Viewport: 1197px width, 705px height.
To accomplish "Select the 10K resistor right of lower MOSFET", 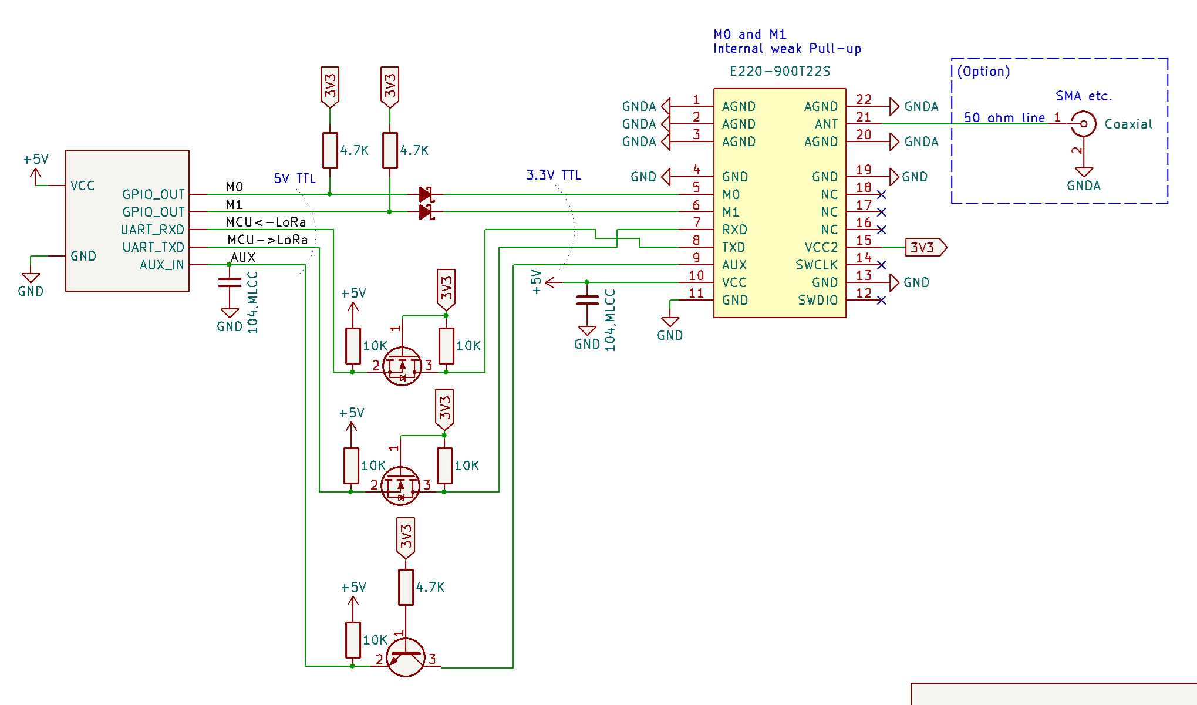I will pyautogui.click(x=444, y=466).
